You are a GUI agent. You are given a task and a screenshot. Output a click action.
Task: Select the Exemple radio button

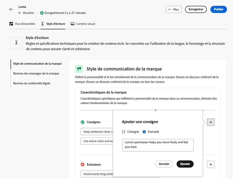click(x=144, y=132)
